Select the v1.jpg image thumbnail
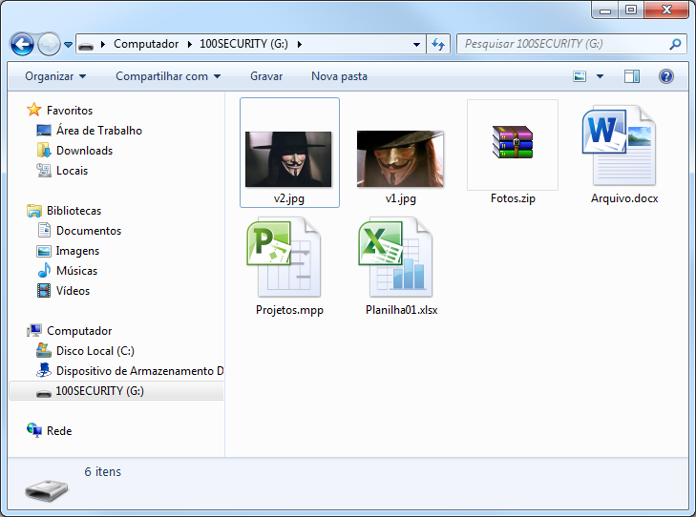696x517 pixels. (400, 158)
